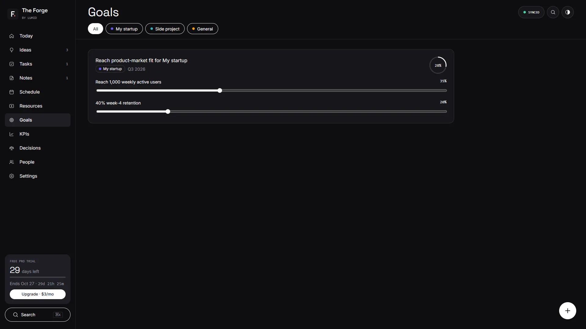Viewport: 586px width, 329px height.
Task: Open the Search field in sidebar
Action: pos(38,315)
